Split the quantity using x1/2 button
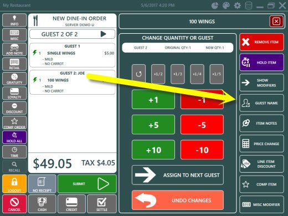Viewport: 288px width, 216px height. [158, 74]
